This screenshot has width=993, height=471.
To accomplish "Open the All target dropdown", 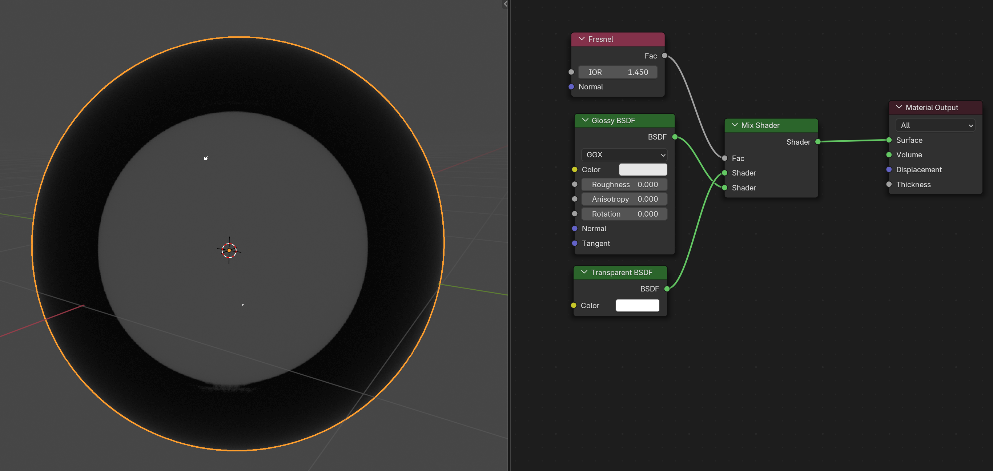I will [935, 125].
